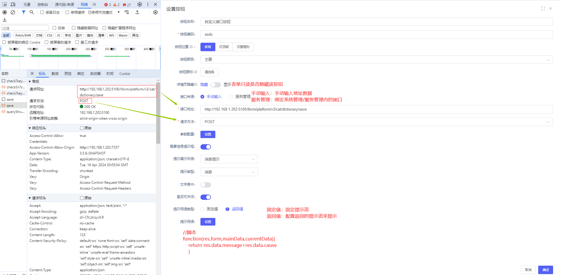This screenshot has width=561, height=275.
Task: Click the 接口地址 input field
Action: point(376,109)
